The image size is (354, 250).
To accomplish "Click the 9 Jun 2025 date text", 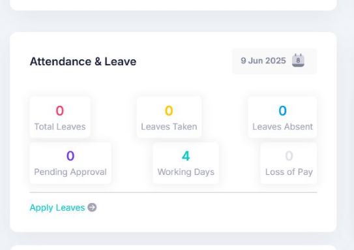I will point(263,61).
